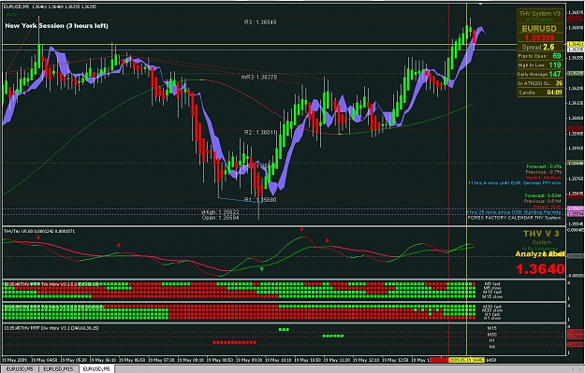Click green M30 divergence blocks in Div Hisra
This screenshot has height=373, width=585.
point(333,337)
